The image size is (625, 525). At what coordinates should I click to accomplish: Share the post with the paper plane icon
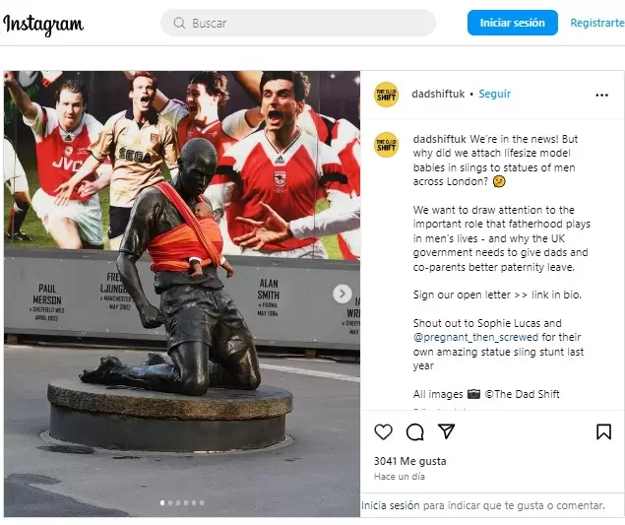[x=447, y=431]
